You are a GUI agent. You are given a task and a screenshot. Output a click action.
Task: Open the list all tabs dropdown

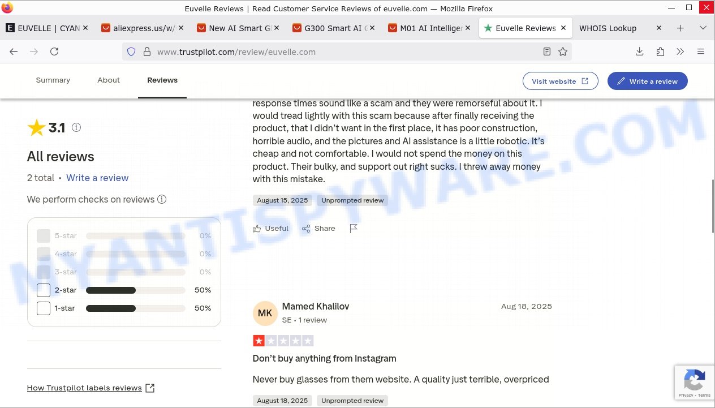703,28
